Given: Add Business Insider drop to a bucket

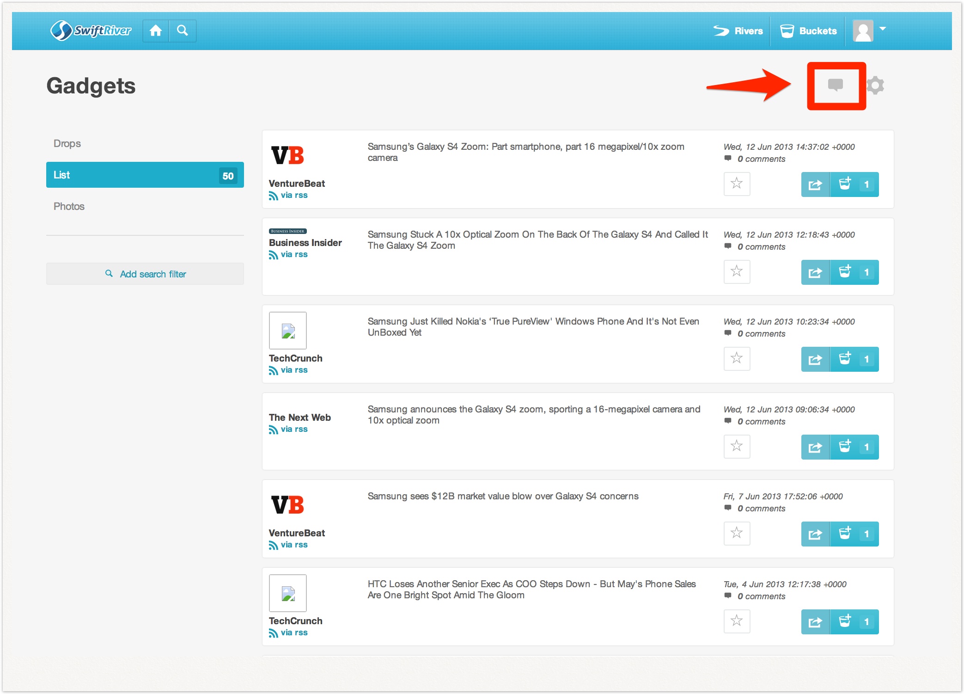Looking at the screenshot, I should tap(845, 272).
